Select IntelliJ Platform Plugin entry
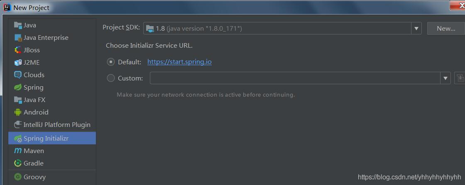The width and height of the screenshot is (465, 185). pos(57,125)
